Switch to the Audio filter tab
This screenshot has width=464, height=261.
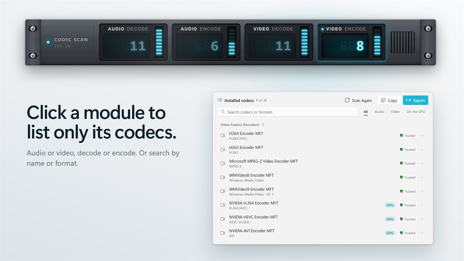point(379,112)
